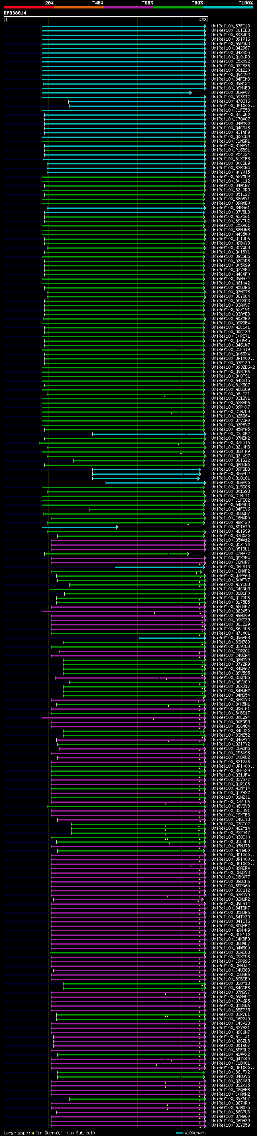
Task: Select the short cyan bar for UniRef100_B5TV79
Action: (80, 527)
